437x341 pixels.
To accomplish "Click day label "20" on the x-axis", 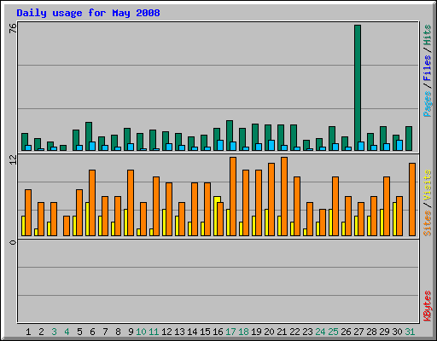I will click(x=269, y=332).
